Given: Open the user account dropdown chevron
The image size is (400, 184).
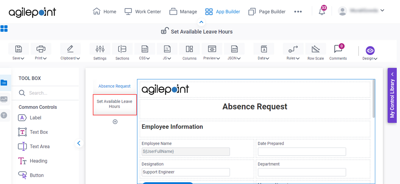Looking at the screenshot, I should pyautogui.click(x=382, y=11).
